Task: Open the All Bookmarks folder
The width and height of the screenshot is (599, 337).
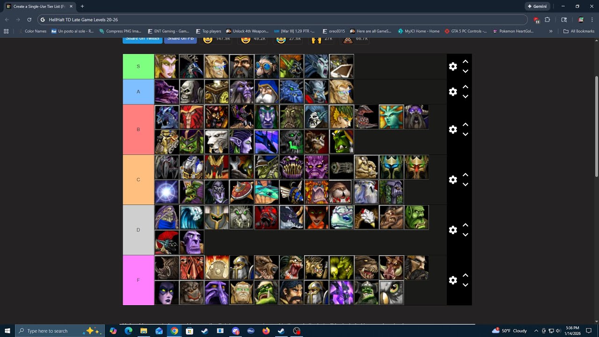Action: 579,31
